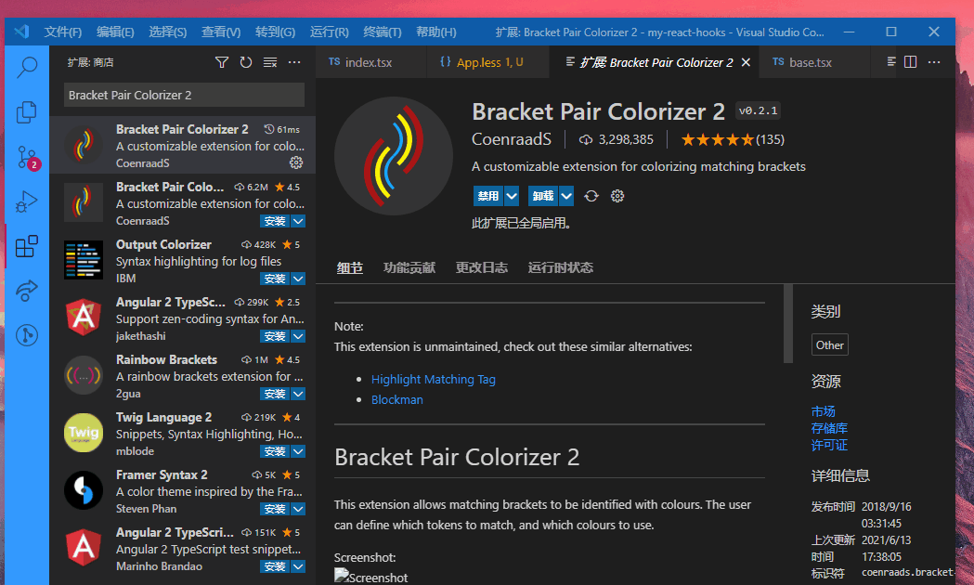Open the Git graph activity bar icon
The image size is (974, 585).
point(27,335)
